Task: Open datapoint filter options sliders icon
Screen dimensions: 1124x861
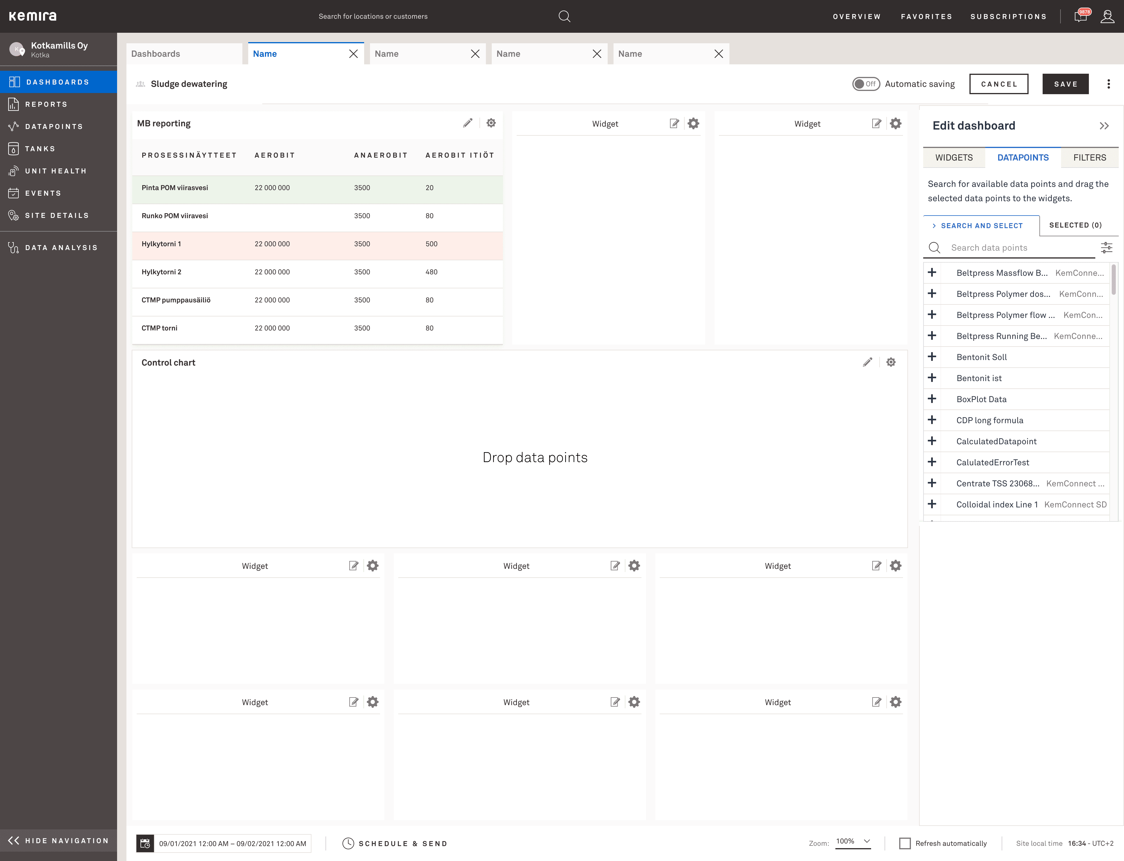Action: pos(1106,247)
